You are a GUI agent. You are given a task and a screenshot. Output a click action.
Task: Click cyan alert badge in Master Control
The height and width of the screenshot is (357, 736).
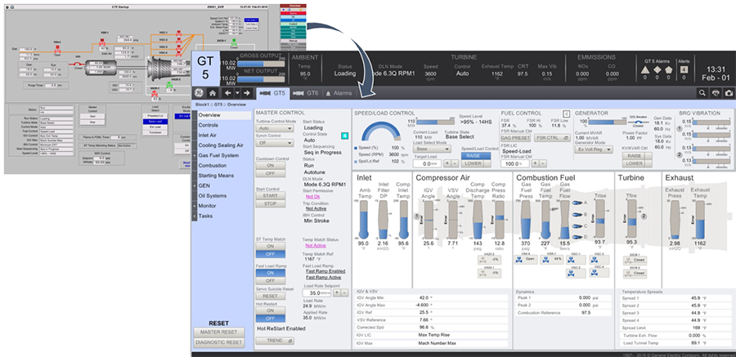click(344, 136)
